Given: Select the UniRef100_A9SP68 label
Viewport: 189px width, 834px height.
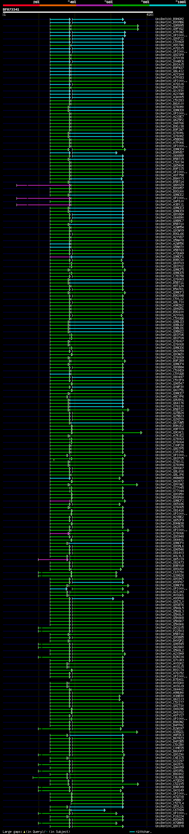Looking at the screenshot, I should 170,599.
